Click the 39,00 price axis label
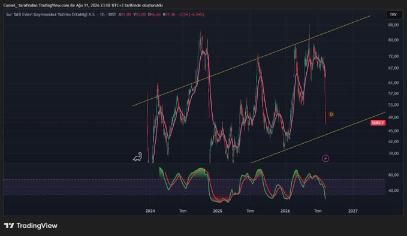The width and height of the screenshot is (407, 236). coord(393,153)
